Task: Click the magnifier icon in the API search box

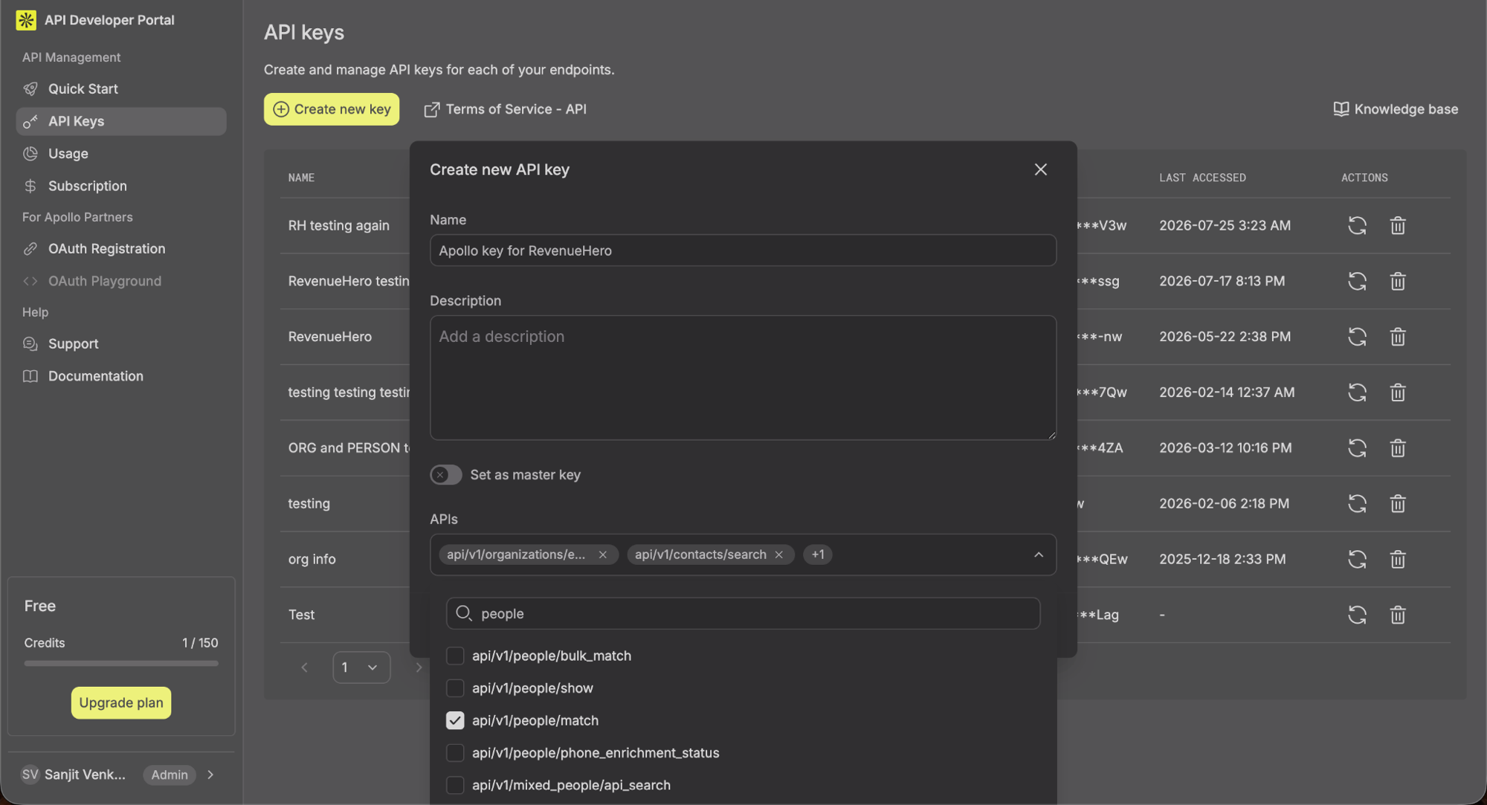Action: (464, 613)
